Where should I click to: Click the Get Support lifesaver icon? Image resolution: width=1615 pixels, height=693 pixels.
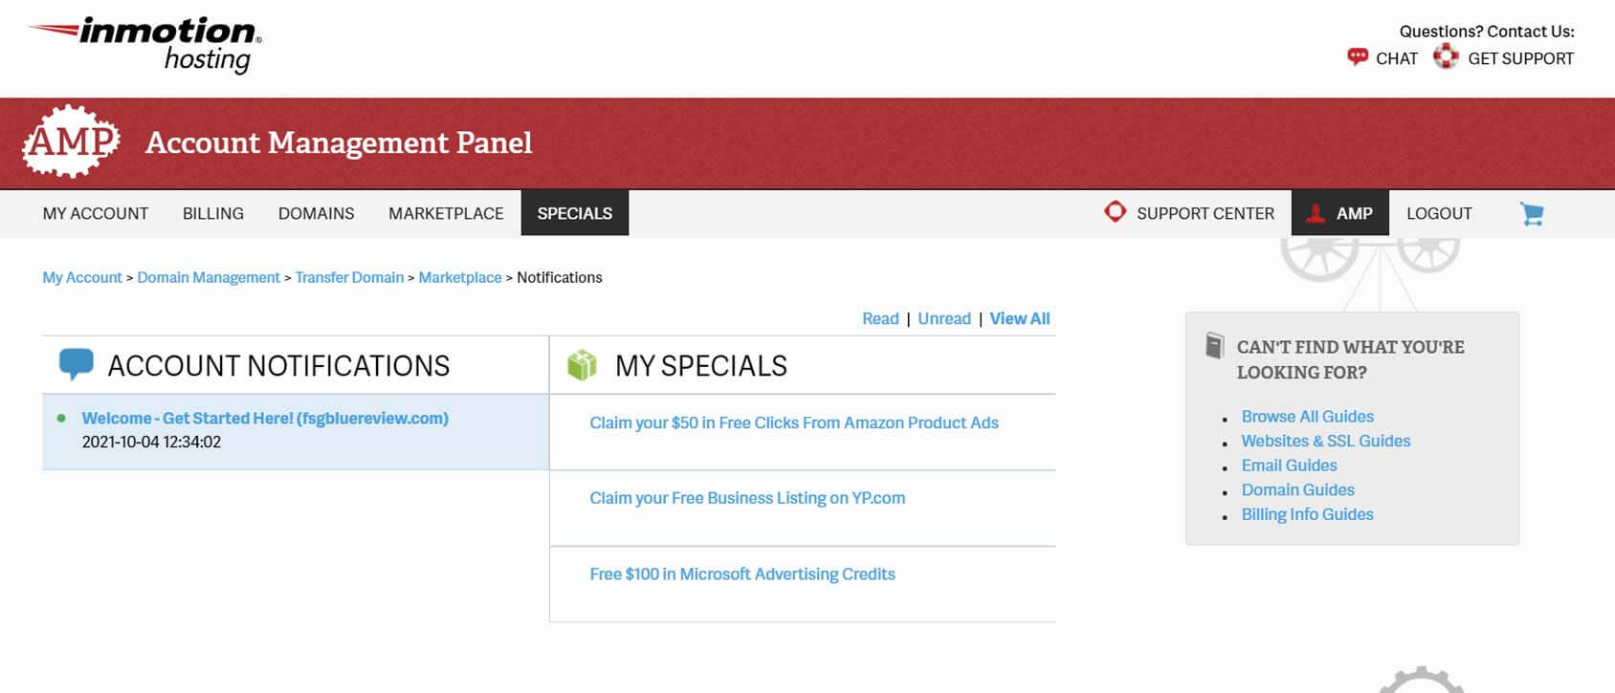tap(1445, 57)
